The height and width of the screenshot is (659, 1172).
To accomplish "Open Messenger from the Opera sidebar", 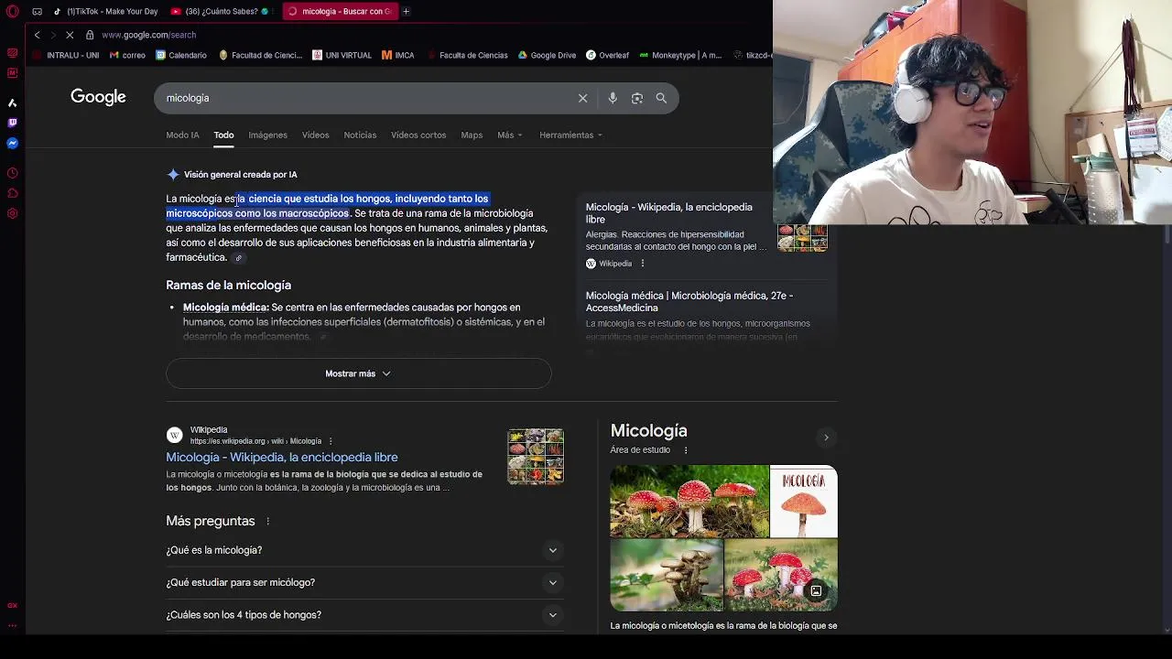I will (x=12, y=143).
